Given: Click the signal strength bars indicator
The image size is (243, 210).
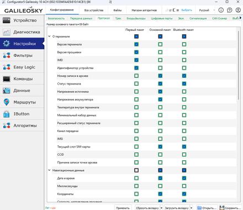Looking at the screenshot, I should click(x=166, y=10).
